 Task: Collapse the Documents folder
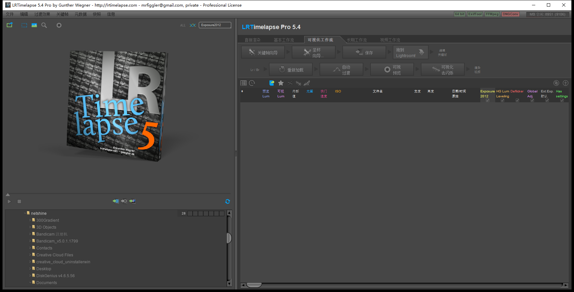pyautogui.click(x=30, y=282)
